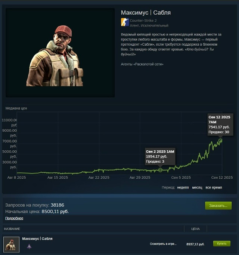Click the 'Авг 22 2025' axis label on chart
The width and height of the screenshot is (239, 255).
coord(99,178)
